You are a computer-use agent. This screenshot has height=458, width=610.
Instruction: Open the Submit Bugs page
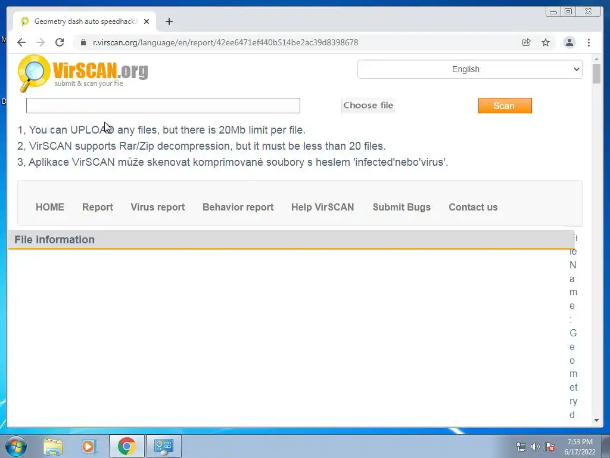402,207
